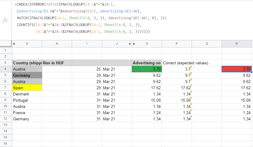Click the fx formula icon

click(x=5, y=20)
